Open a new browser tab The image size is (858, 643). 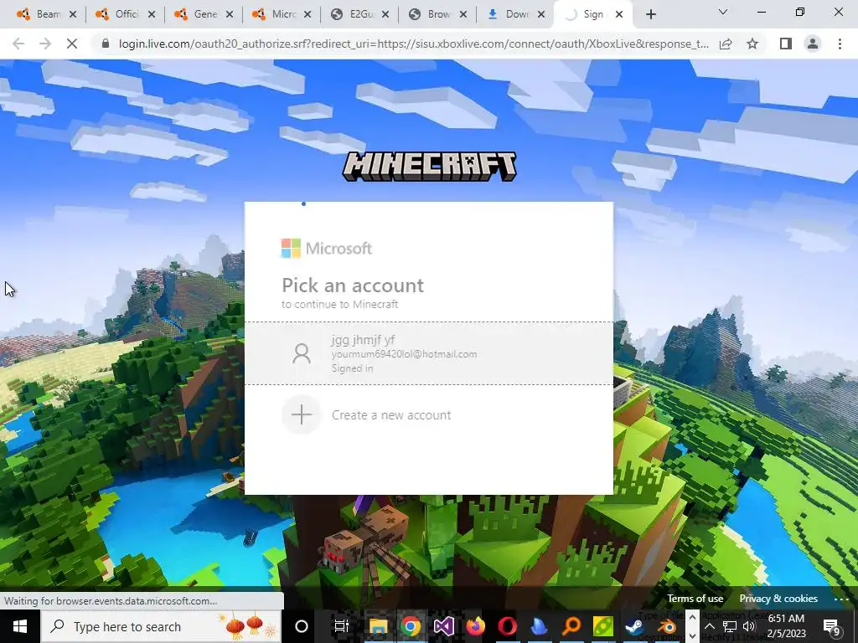650,15
